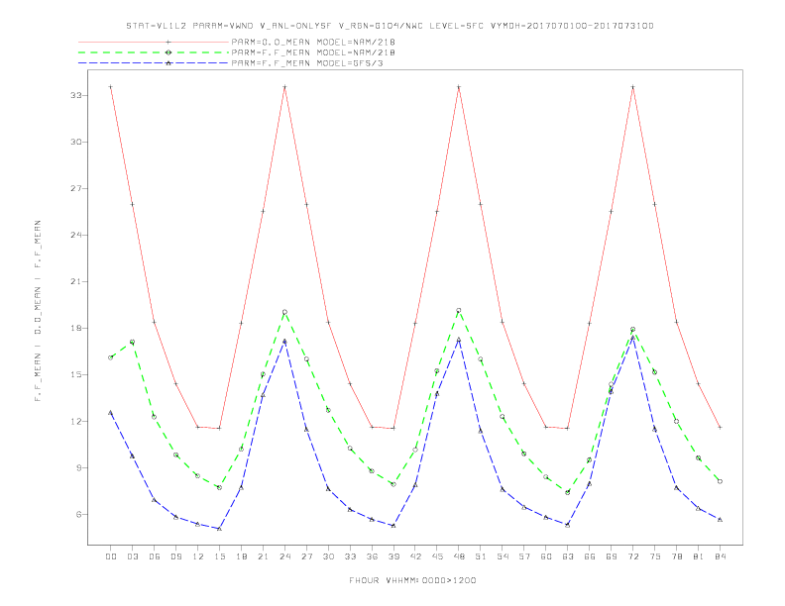Click the x-axis tick label 24
Viewport: 785px width, 606px height.
pos(284,556)
